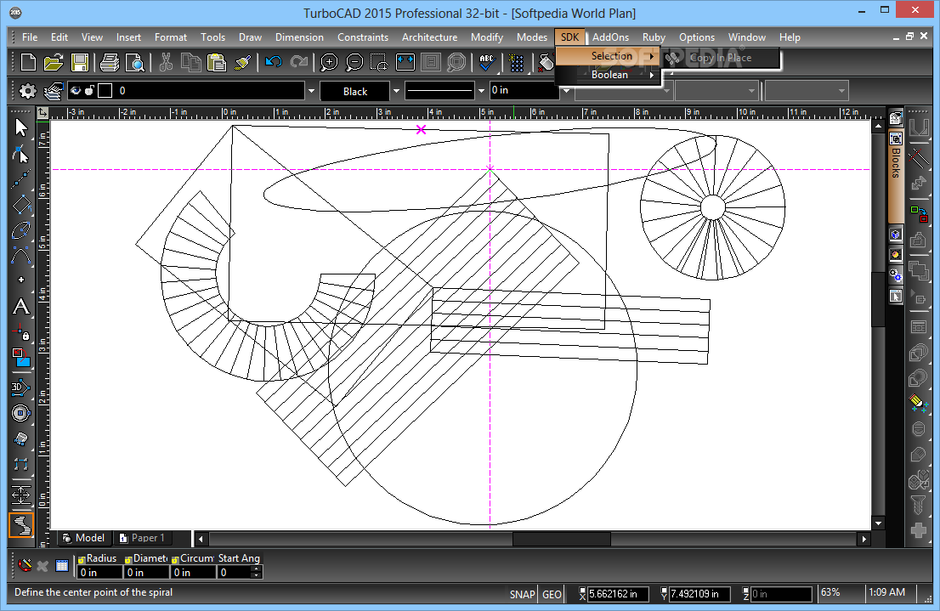Choose the Select arrow tool

[21, 127]
